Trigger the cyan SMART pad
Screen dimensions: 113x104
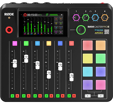click(88, 72)
